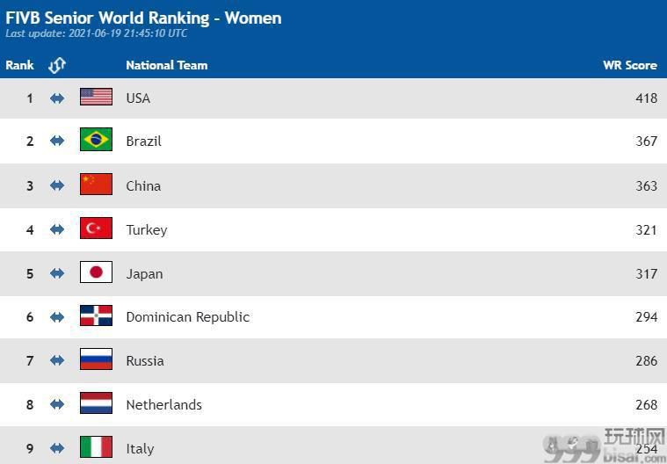Sort by the WR Score column header
The height and width of the screenshot is (464, 667).
point(630,65)
